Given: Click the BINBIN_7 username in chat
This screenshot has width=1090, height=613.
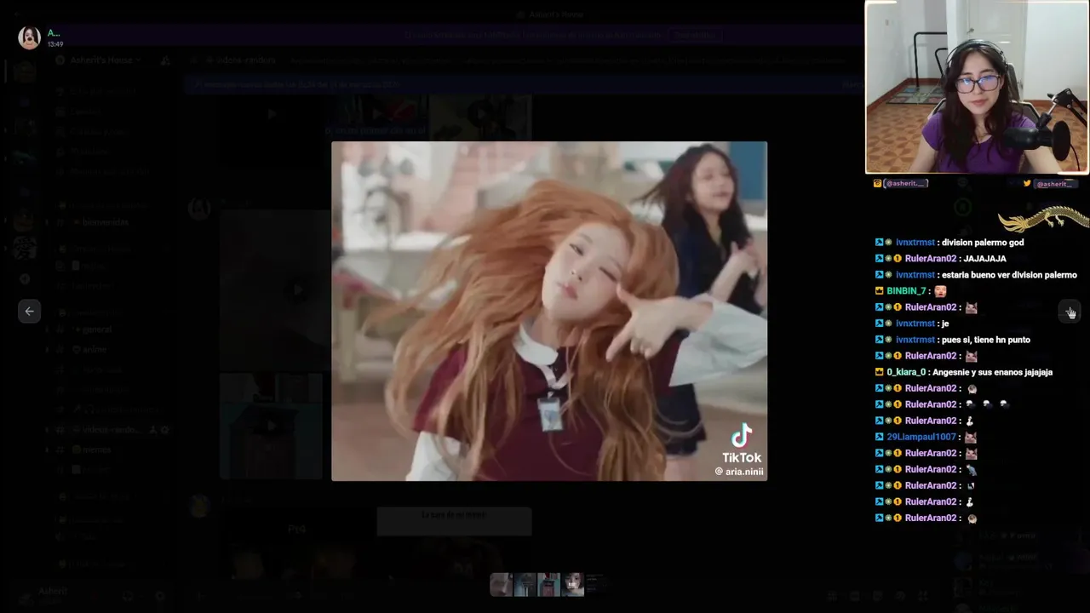Looking at the screenshot, I should pos(906,291).
